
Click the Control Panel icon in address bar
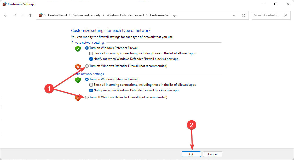41,15
